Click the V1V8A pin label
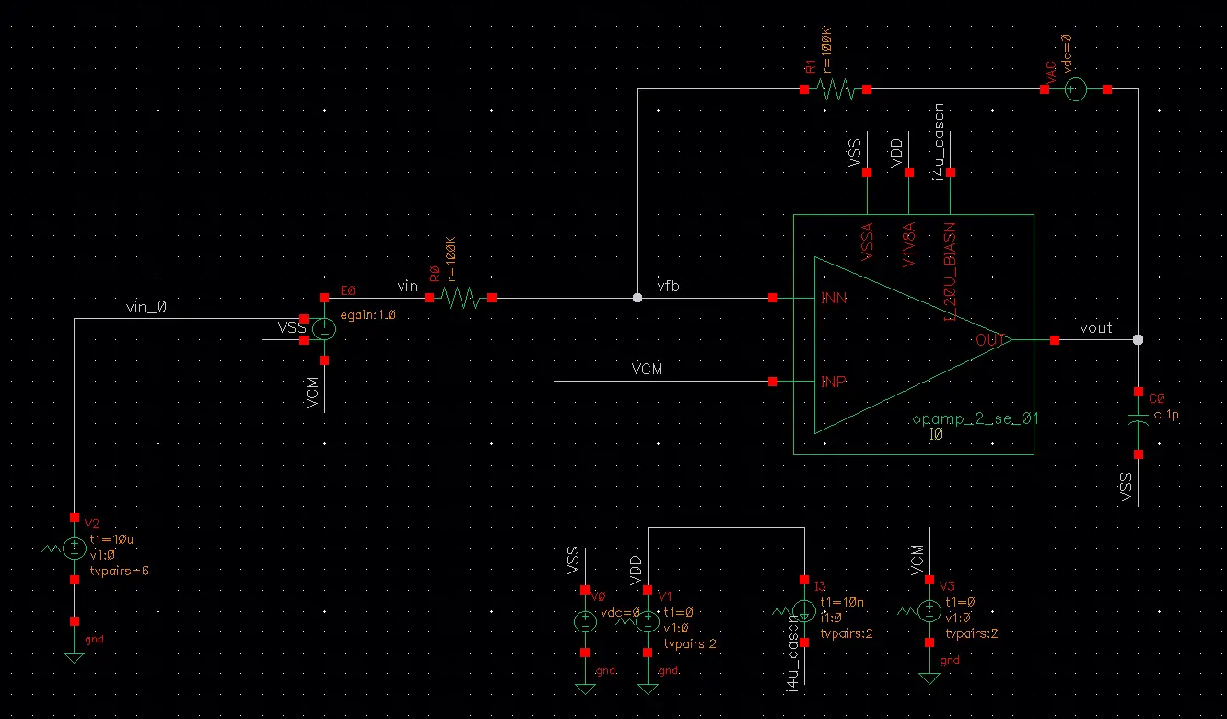 [908, 244]
